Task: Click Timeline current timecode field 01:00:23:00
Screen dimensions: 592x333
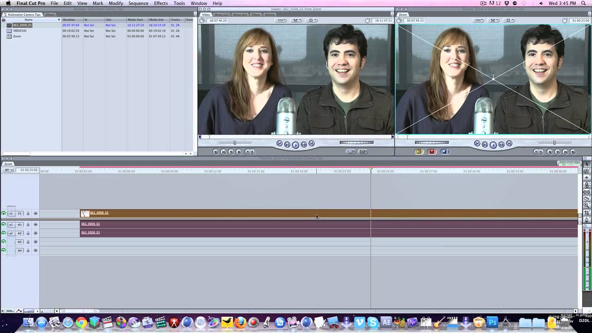Action: 28,170
